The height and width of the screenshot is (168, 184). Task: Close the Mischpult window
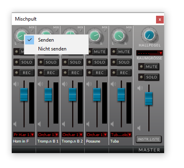pyautogui.click(x=160, y=19)
